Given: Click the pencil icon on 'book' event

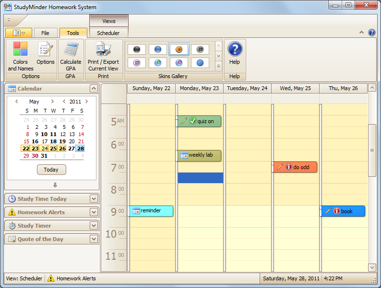Looking at the screenshot, I should click(x=328, y=211).
